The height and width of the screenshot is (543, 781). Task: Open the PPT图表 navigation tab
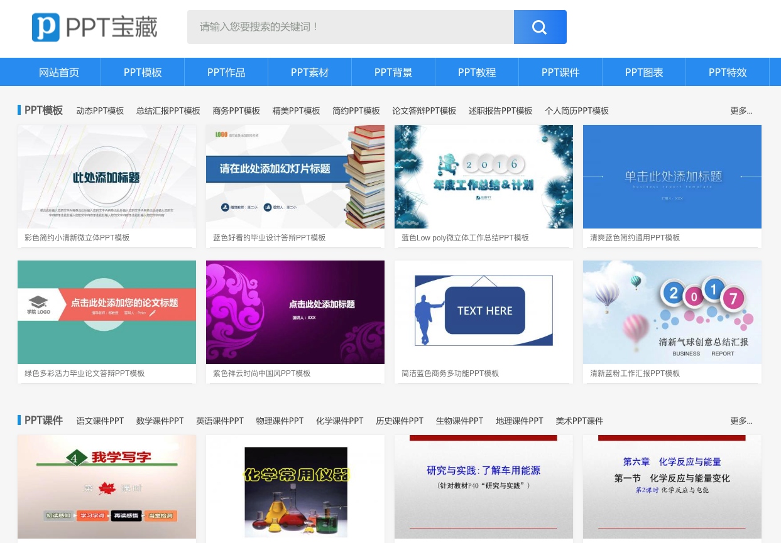click(x=644, y=72)
